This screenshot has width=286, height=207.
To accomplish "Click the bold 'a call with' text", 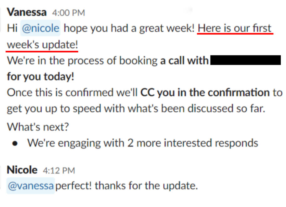I will (x=185, y=60).
